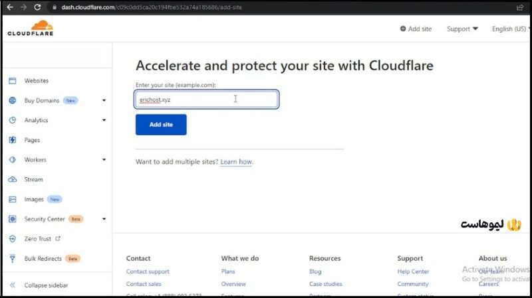
Task: Click the Bulk Redirects funnel icon
Action: click(x=13, y=258)
